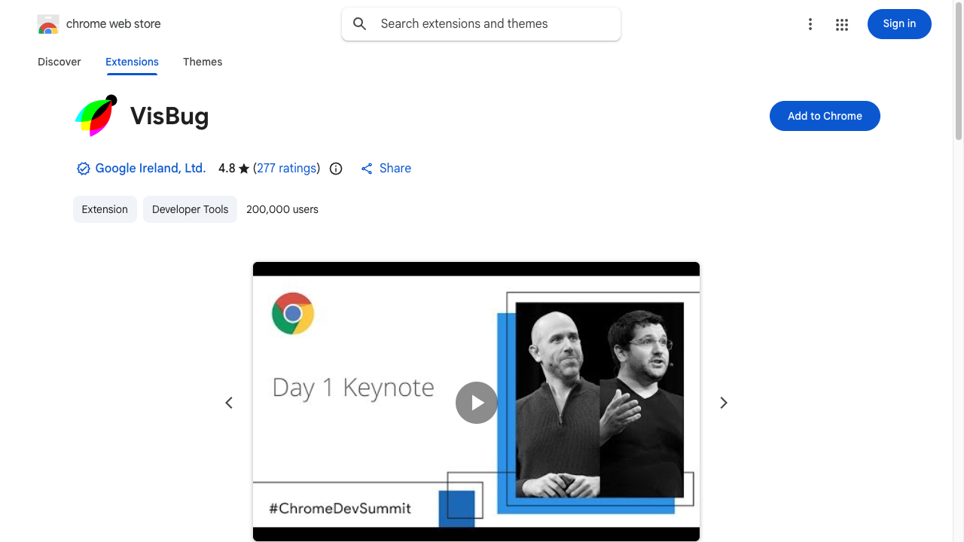Focus the Search extensions and themes field
The height and width of the screenshot is (542, 964).
(x=481, y=24)
